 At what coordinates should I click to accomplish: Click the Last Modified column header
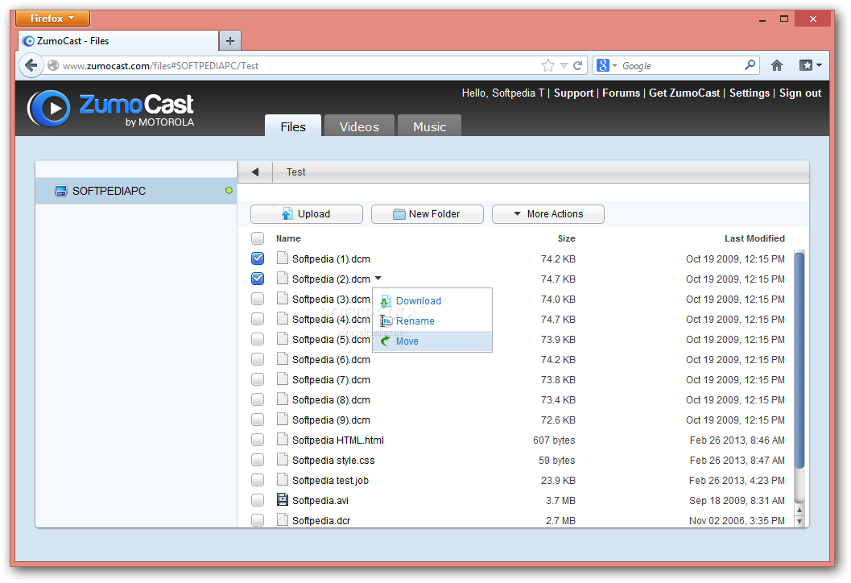[x=754, y=238]
